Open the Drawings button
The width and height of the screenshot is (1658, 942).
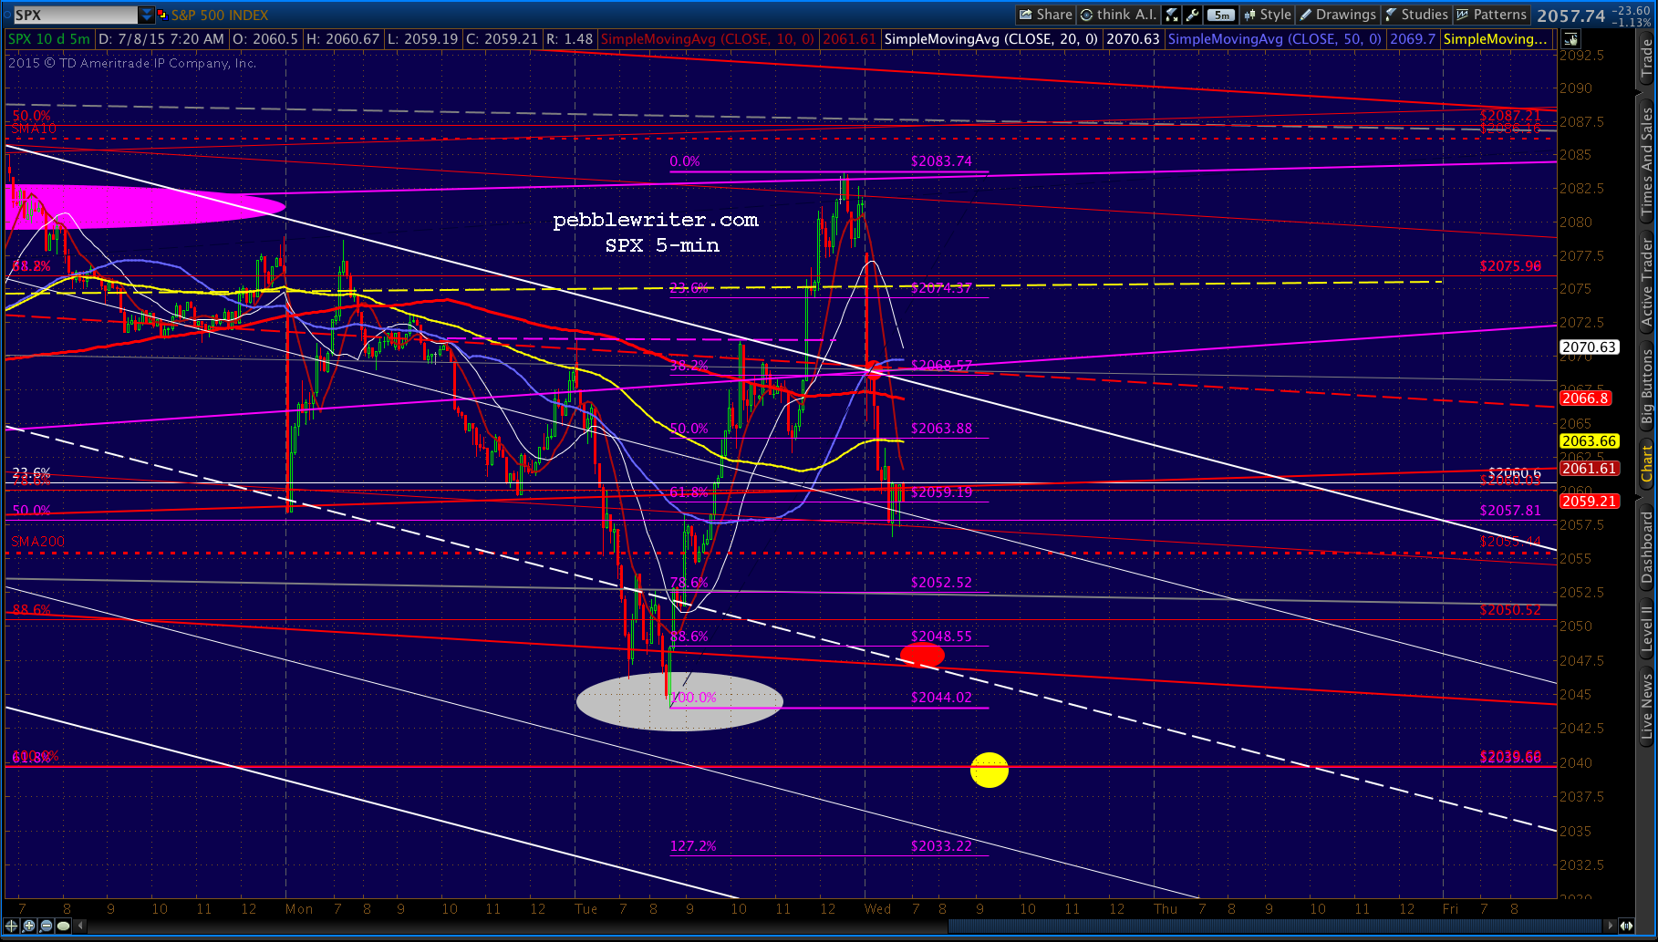[x=1338, y=15]
